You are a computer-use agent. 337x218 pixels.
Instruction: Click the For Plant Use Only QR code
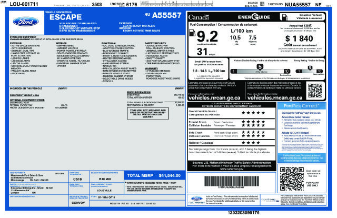[292, 179]
